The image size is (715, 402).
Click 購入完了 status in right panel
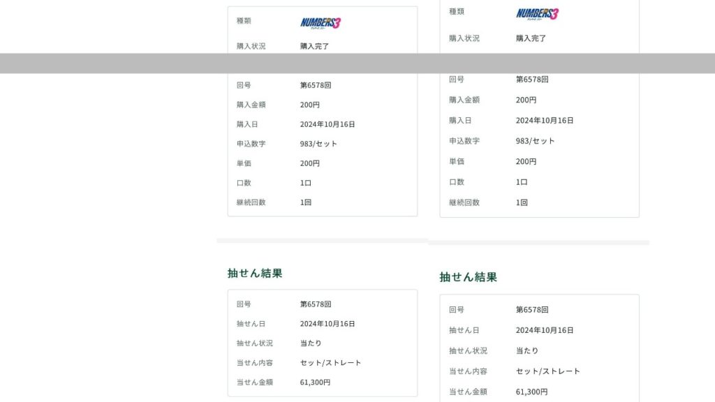(x=531, y=38)
